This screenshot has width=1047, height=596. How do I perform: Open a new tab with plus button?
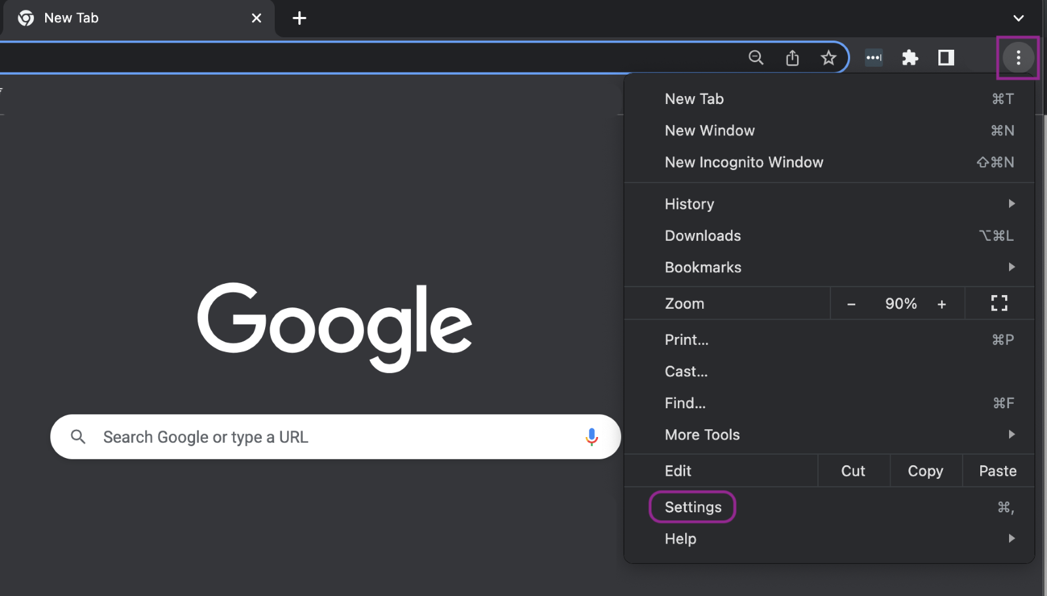pyautogui.click(x=299, y=18)
